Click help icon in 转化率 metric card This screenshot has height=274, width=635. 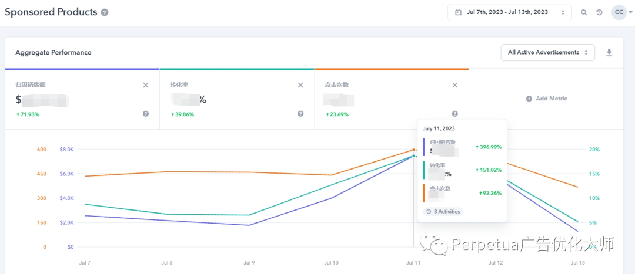(300, 114)
